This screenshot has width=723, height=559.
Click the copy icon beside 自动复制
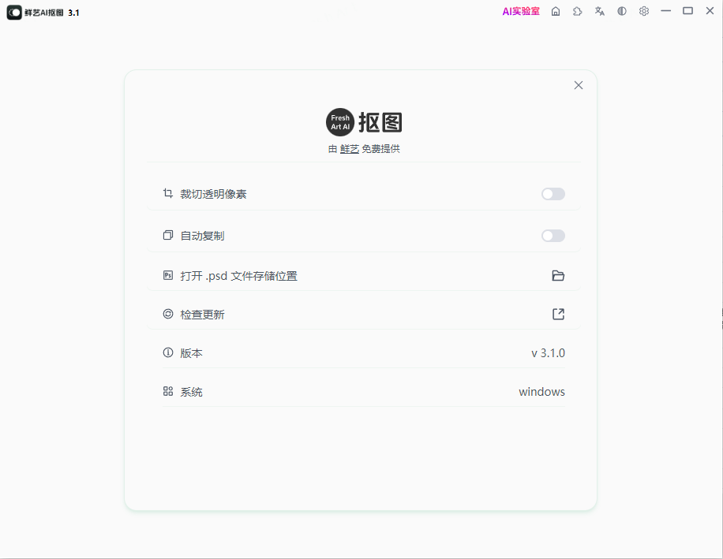[x=167, y=235]
